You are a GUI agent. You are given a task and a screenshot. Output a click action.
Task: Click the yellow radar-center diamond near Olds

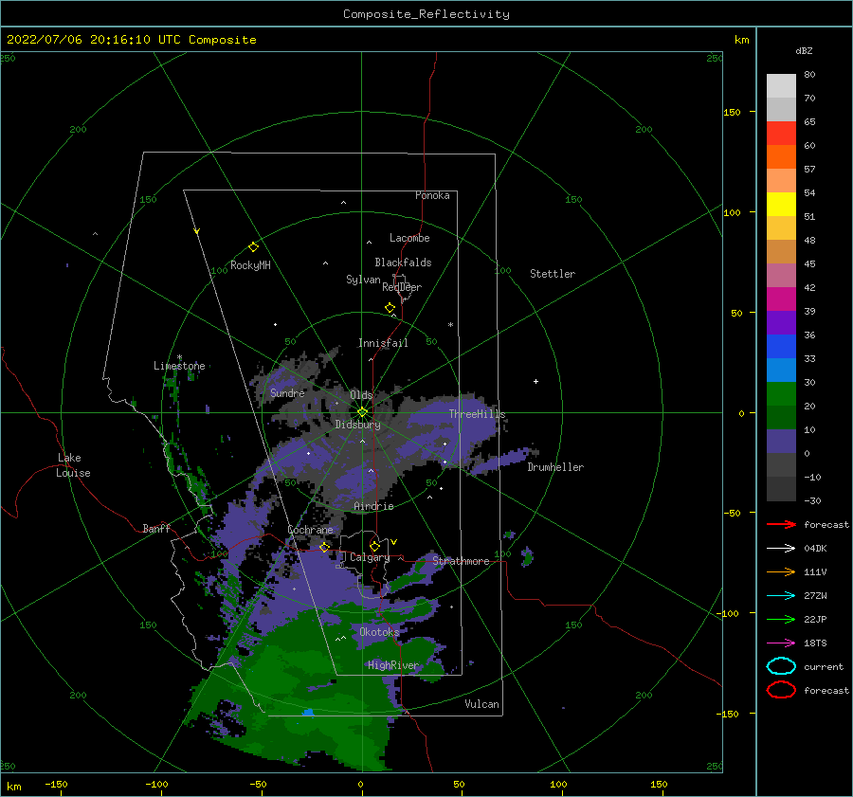click(362, 412)
